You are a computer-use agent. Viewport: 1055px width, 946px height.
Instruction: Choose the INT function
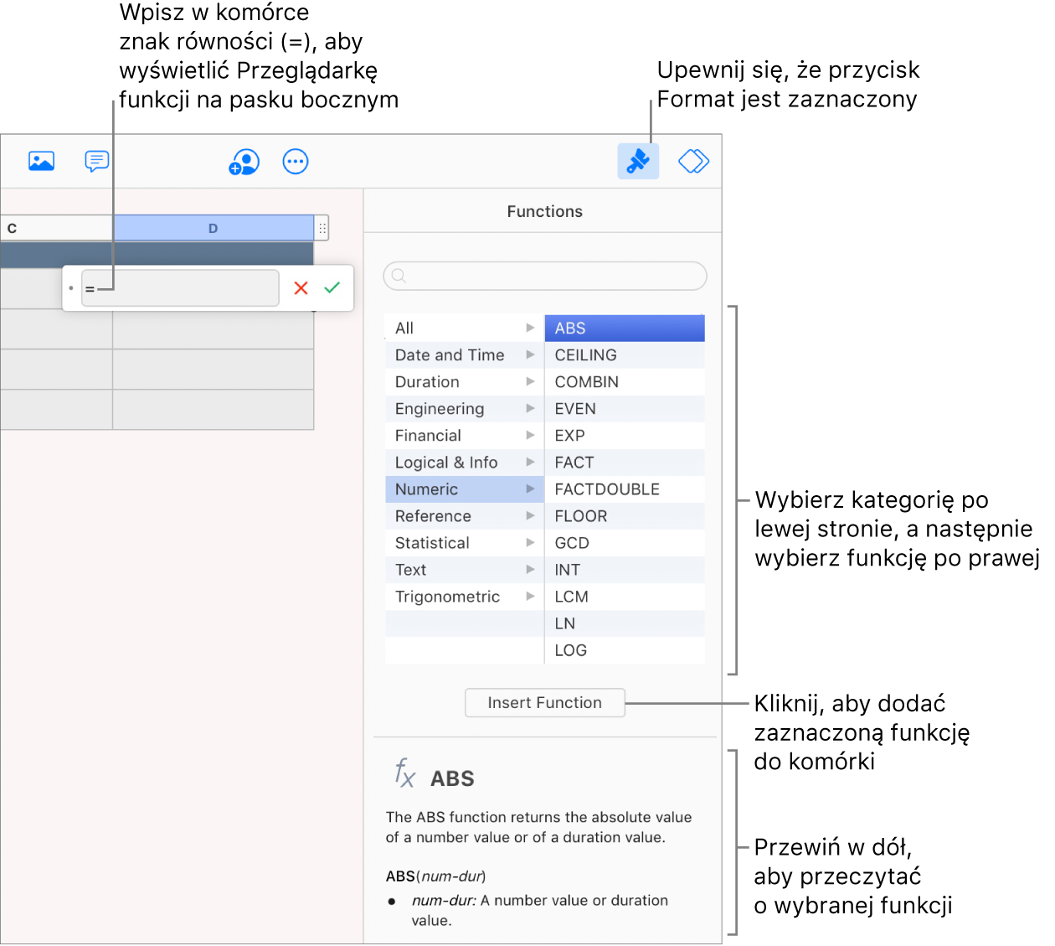tap(625, 570)
